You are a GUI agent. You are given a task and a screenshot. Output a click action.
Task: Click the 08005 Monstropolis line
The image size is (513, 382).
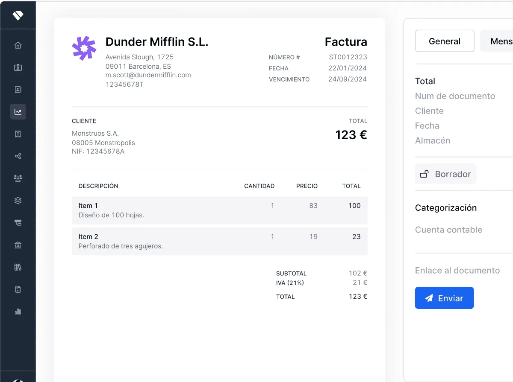tap(103, 143)
